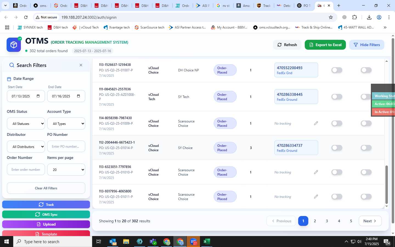The width and height of the screenshot is (395, 247).
Task: Switch to the UPS Track tab
Action: click(x=263, y=5)
